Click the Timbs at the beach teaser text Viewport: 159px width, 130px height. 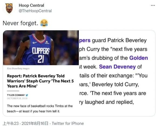[x=40, y=109]
